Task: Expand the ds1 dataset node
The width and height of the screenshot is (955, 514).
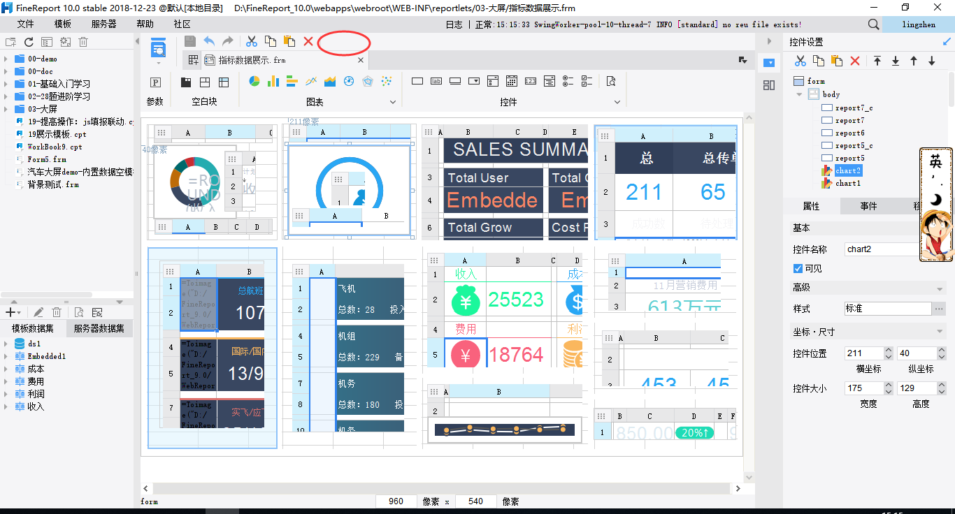Action: tap(6, 344)
